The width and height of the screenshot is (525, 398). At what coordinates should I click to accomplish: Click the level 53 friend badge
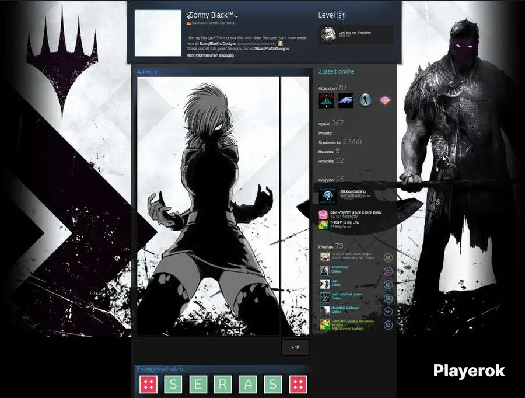point(388,325)
